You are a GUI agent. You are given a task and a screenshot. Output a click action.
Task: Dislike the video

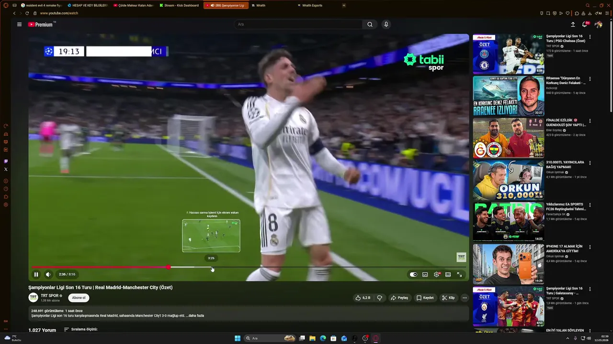point(380,298)
